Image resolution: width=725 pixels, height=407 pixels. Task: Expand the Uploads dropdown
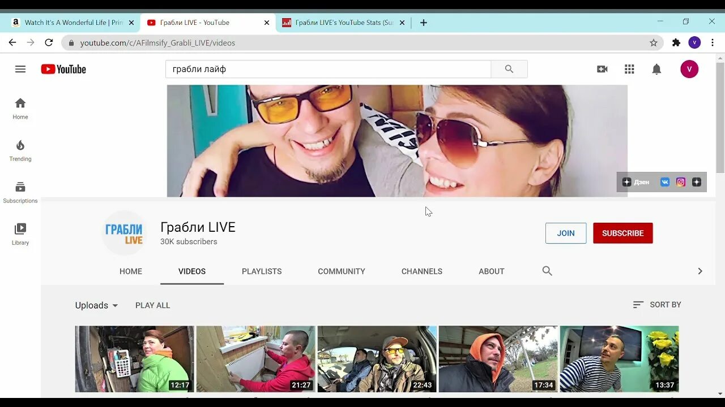tap(97, 305)
